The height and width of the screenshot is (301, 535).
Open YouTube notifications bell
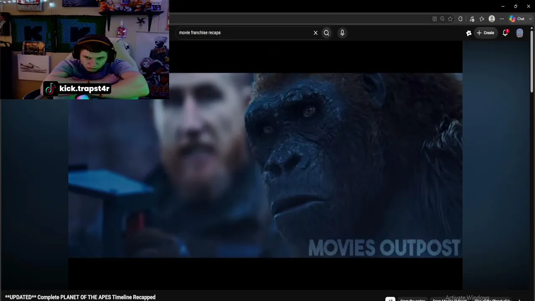tap(505, 33)
